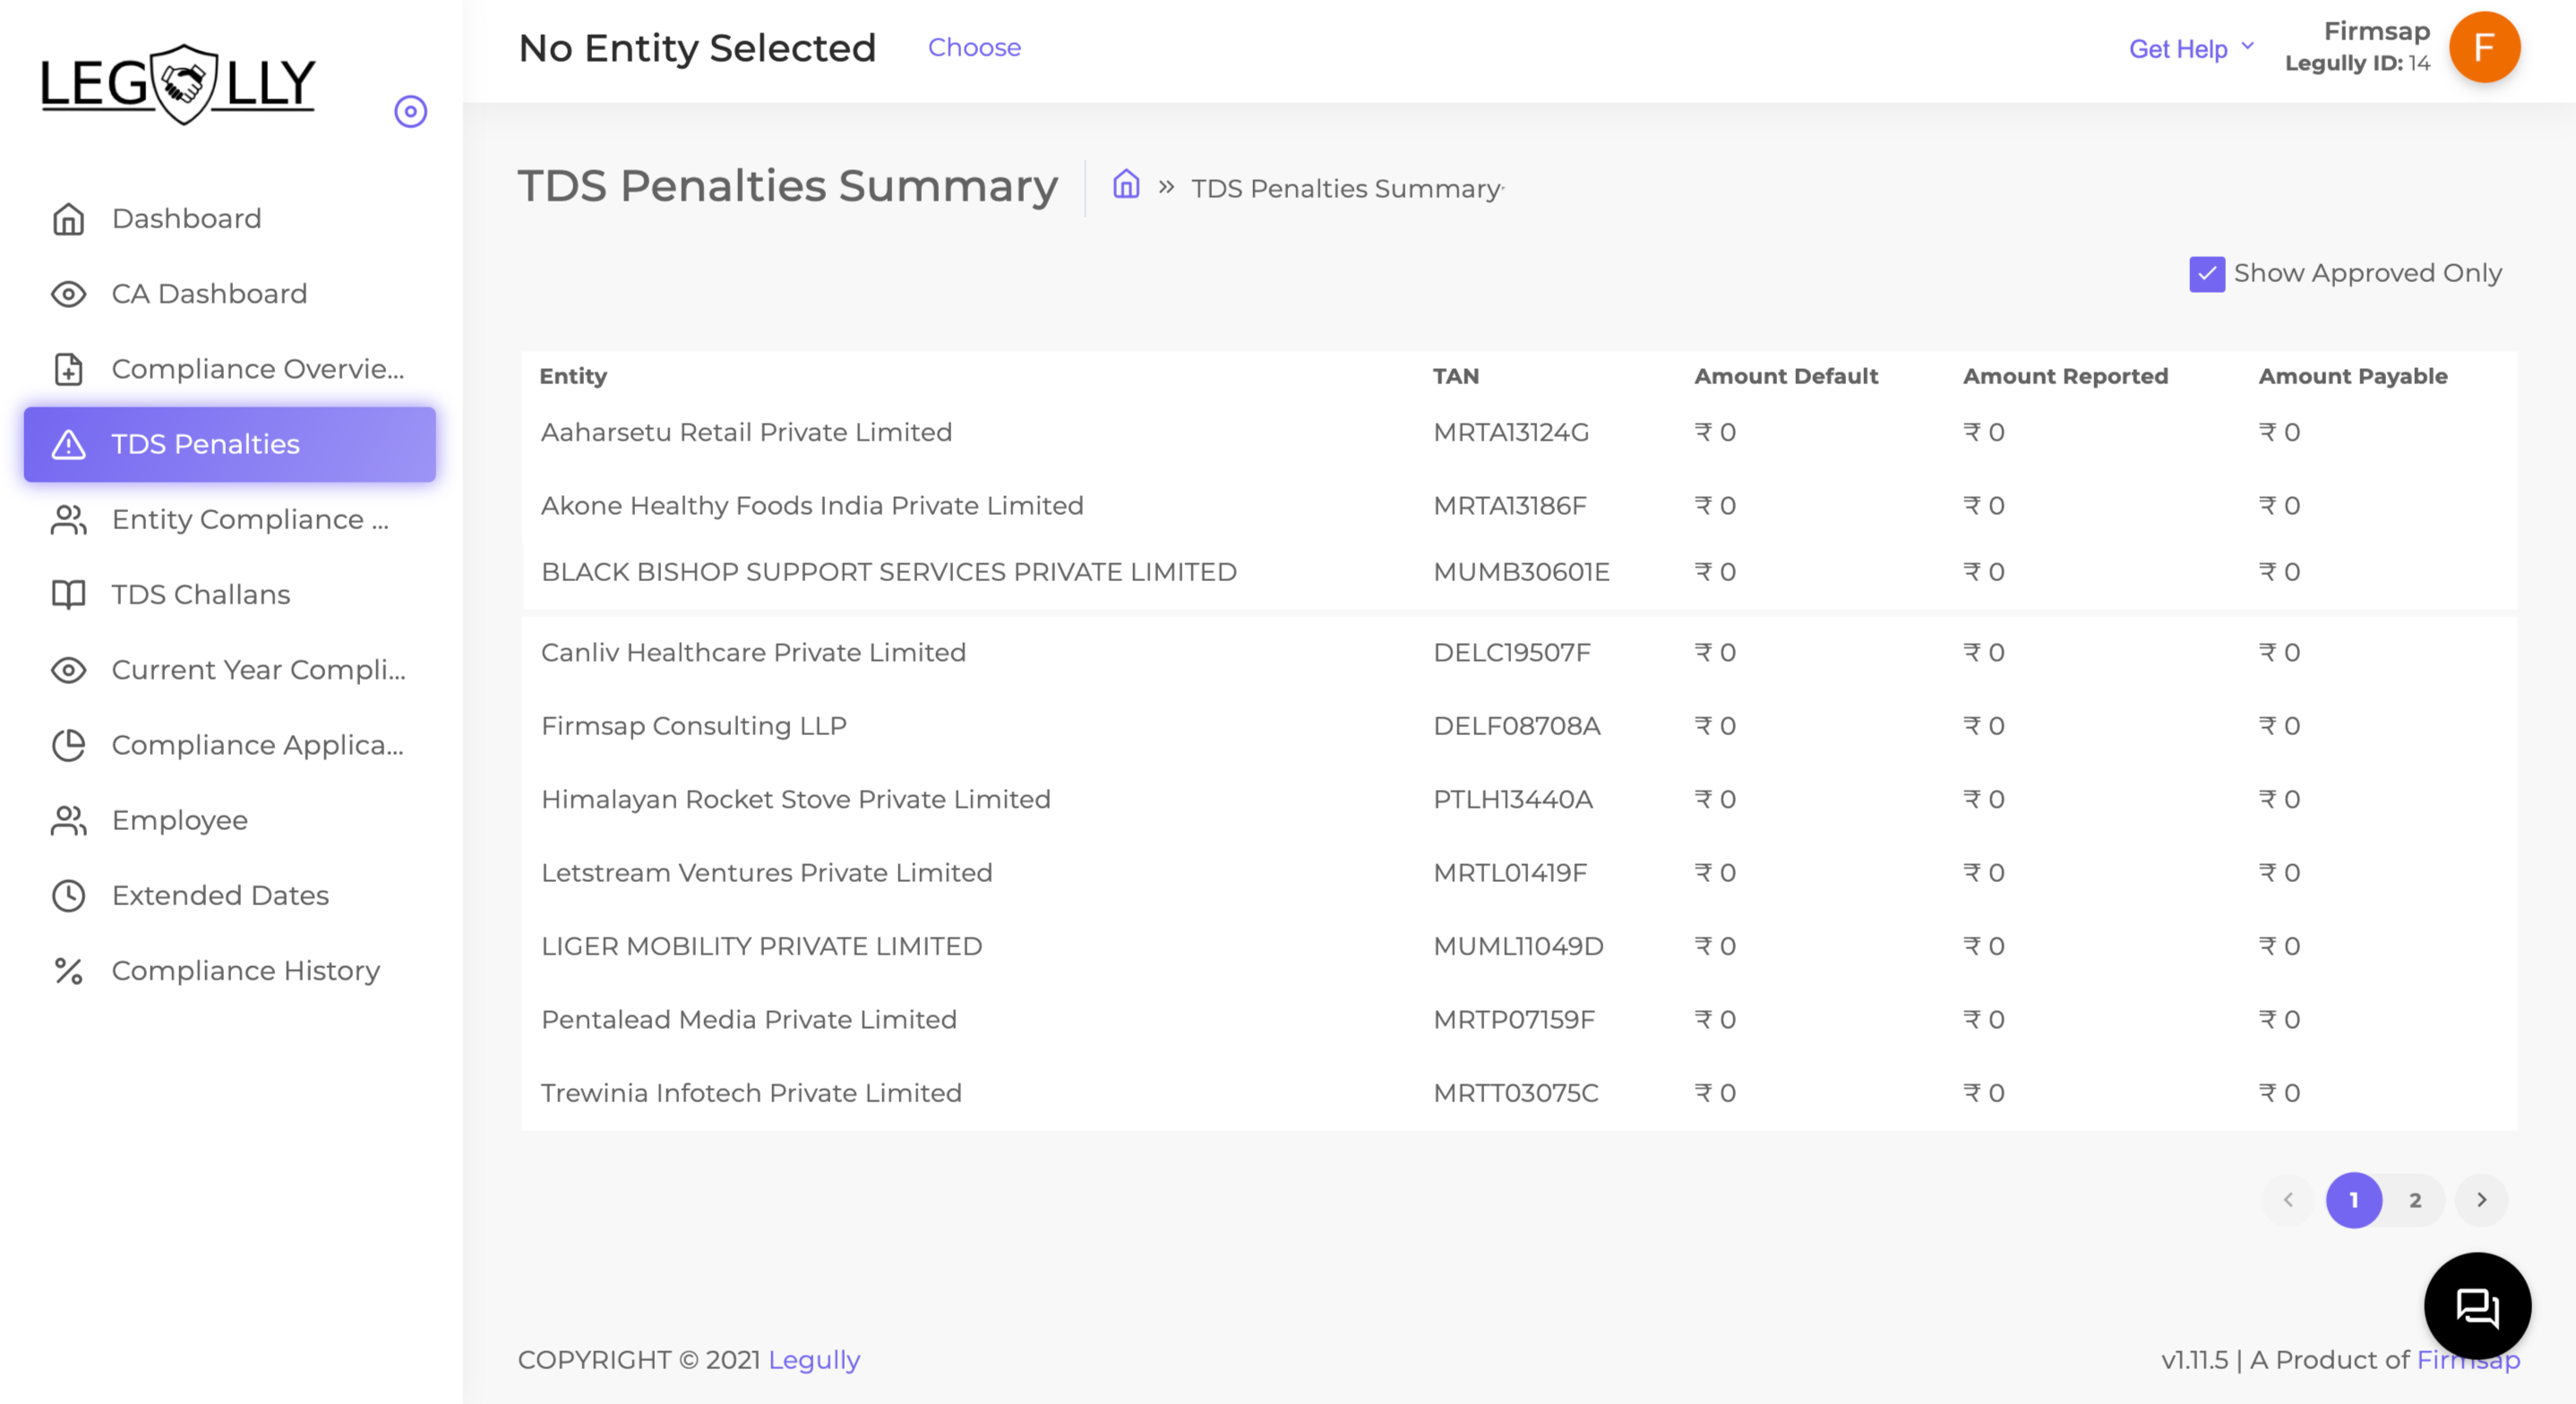Uncheck Show Approved Only checkbox

point(2207,273)
